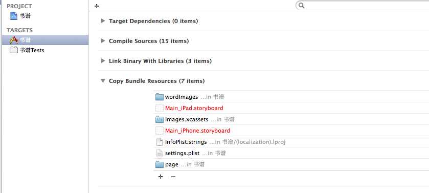429x193 pixels.
Task: Select the 书谱Tests target row
Action: pyautogui.click(x=44, y=50)
